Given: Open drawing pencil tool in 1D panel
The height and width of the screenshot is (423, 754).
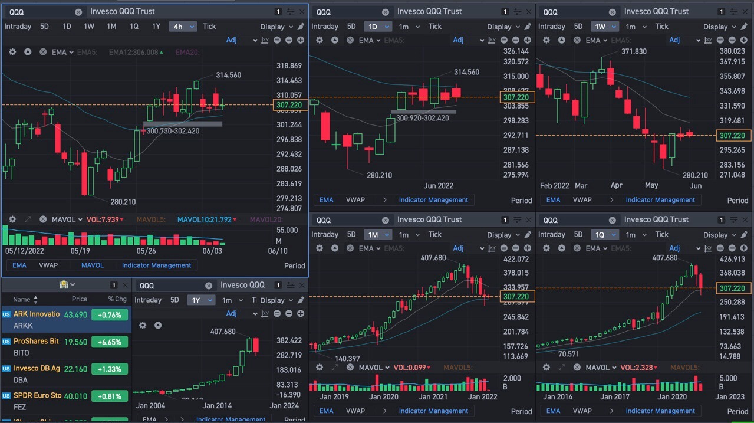Looking at the screenshot, I should click(x=528, y=27).
